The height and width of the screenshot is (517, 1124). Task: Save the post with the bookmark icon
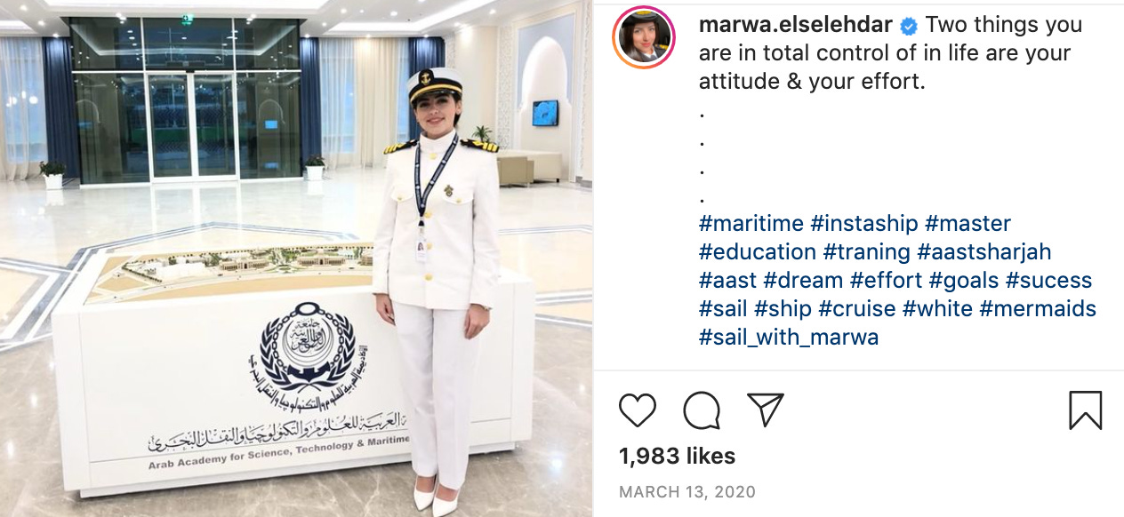tap(1085, 410)
